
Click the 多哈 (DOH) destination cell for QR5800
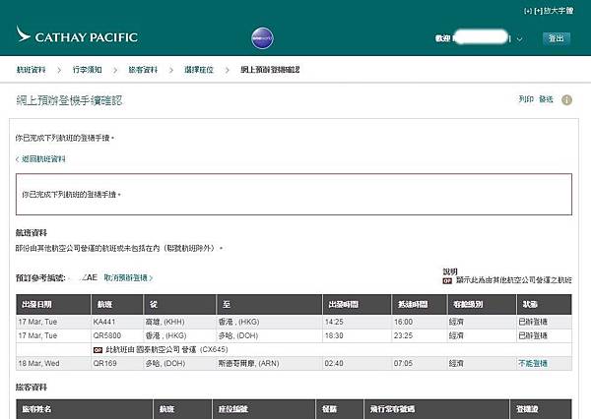coord(269,335)
